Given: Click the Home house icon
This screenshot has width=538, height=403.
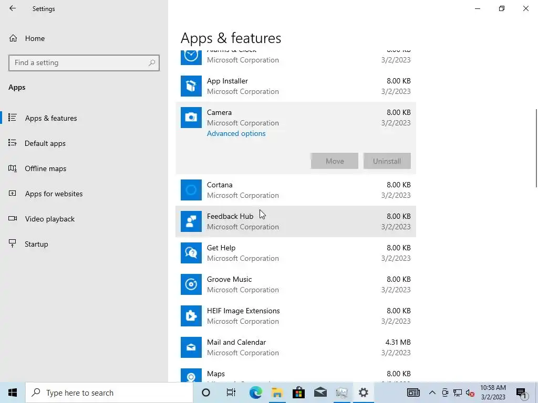Looking at the screenshot, I should 13,38.
